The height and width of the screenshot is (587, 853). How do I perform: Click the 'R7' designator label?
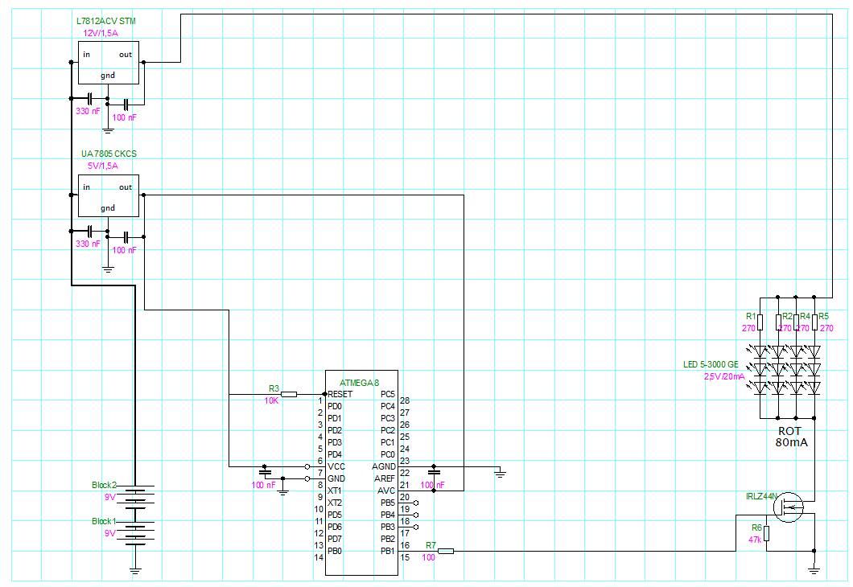(431, 545)
